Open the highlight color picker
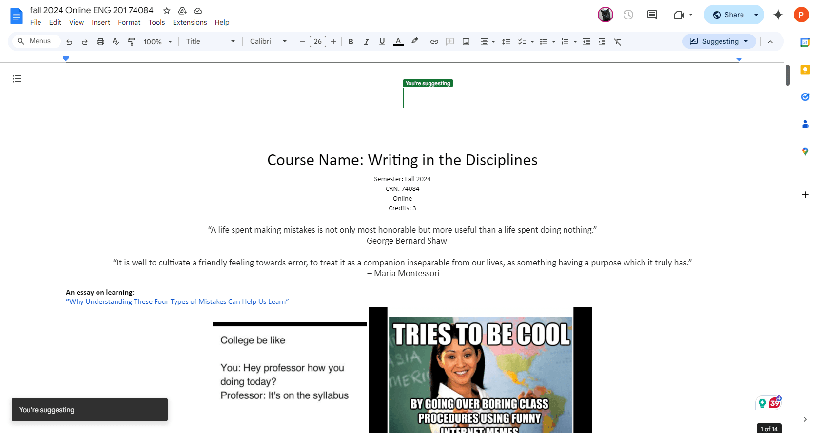The height and width of the screenshot is (433, 819). (x=415, y=41)
